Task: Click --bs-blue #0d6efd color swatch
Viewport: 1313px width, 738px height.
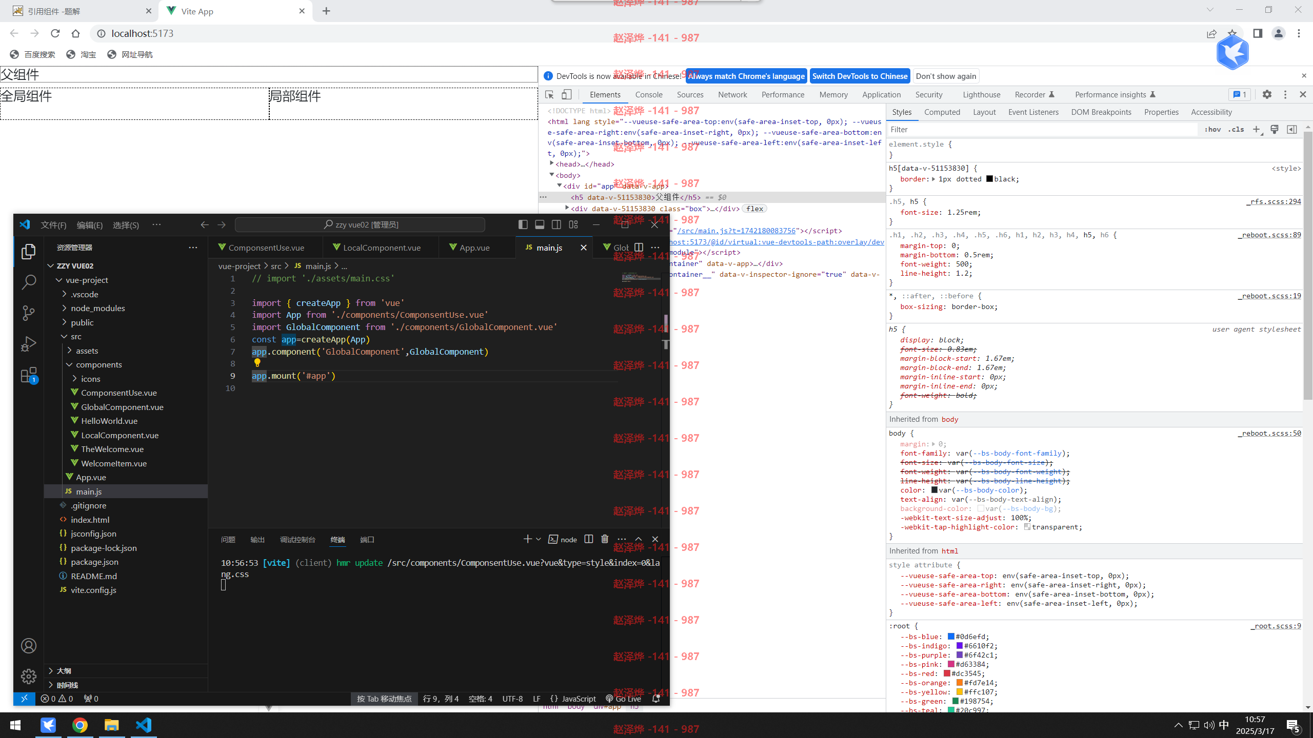Action: tap(951, 637)
